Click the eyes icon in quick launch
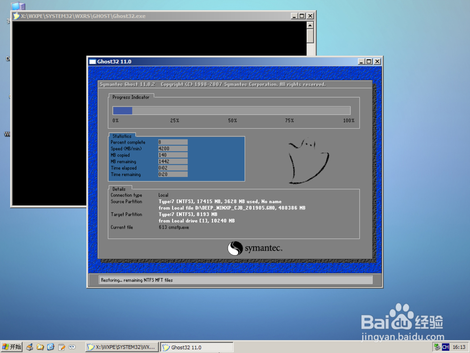 (72, 347)
